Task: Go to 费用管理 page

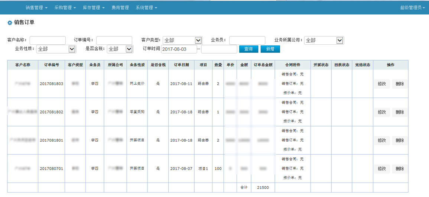Action: pos(120,7)
